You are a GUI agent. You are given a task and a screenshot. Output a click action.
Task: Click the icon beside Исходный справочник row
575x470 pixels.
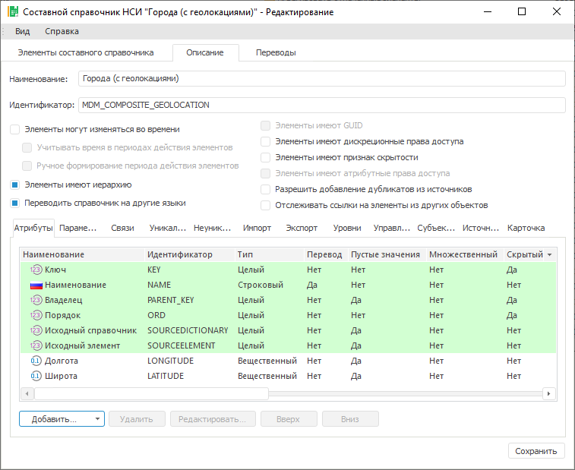36,330
